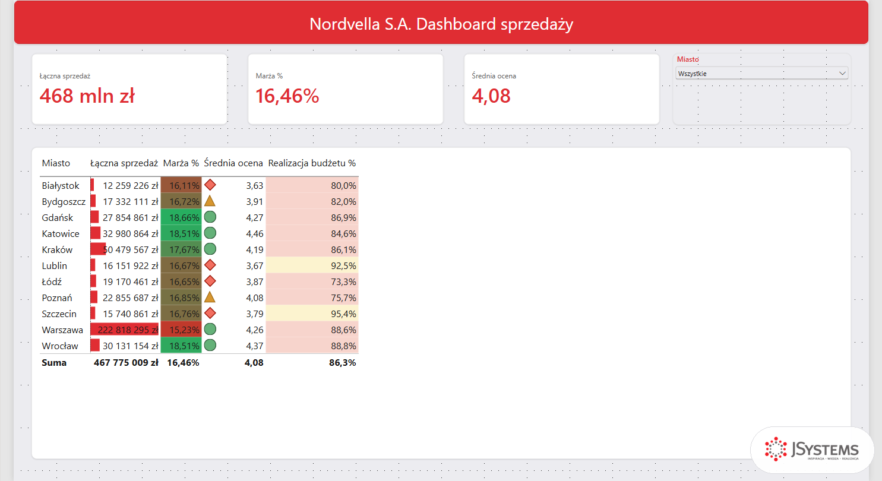The width and height of the screenshot is (882, 481).
Task: Click the 4,46 rating value for Katowice
Action: click(254, 234)
